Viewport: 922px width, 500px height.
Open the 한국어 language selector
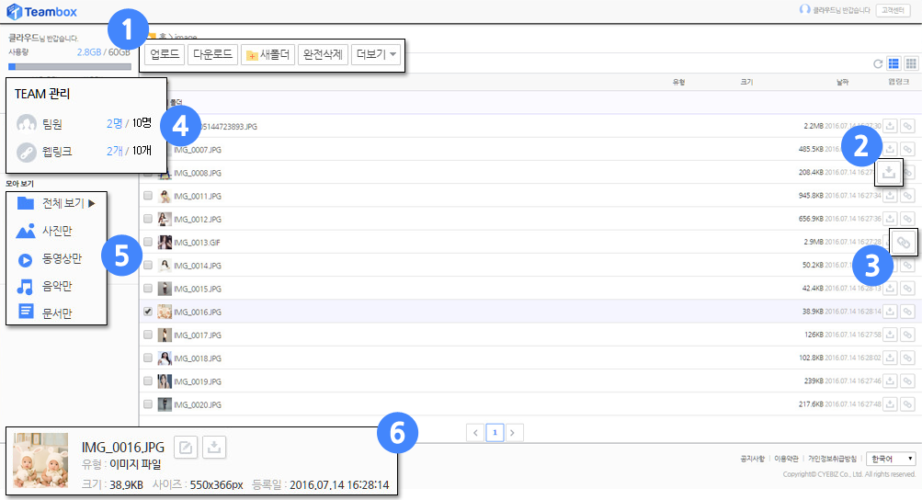(x=890, y=459)
